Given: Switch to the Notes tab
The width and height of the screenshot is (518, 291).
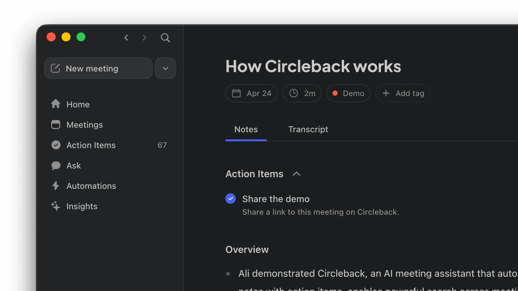Looking at the screenshot, I should coord(246,129).
